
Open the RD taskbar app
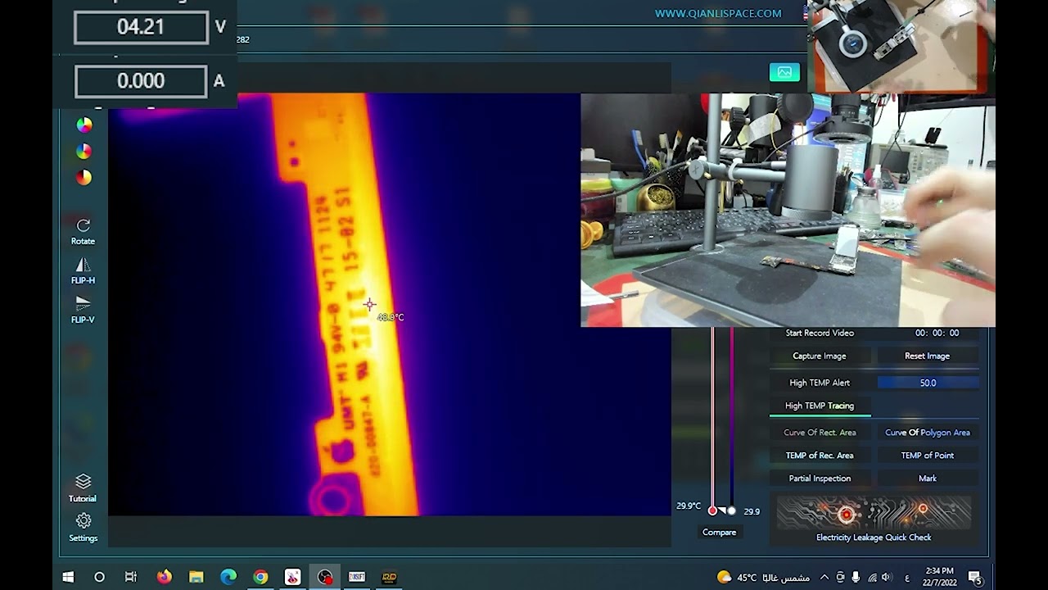tap(389, 577)
